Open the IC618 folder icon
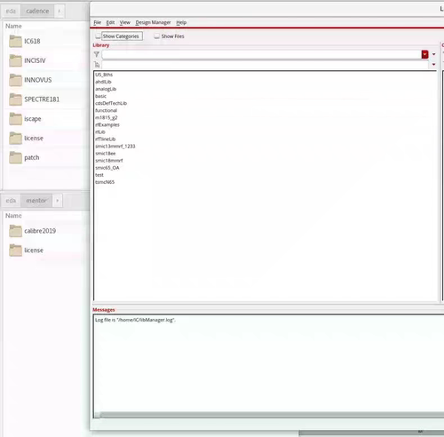 (15, 41)
